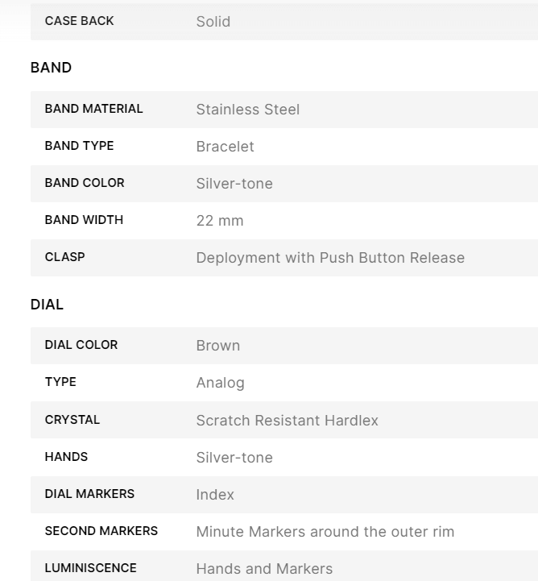
Task: Click the BAND MATERIAL label
Action: point(93,109)
